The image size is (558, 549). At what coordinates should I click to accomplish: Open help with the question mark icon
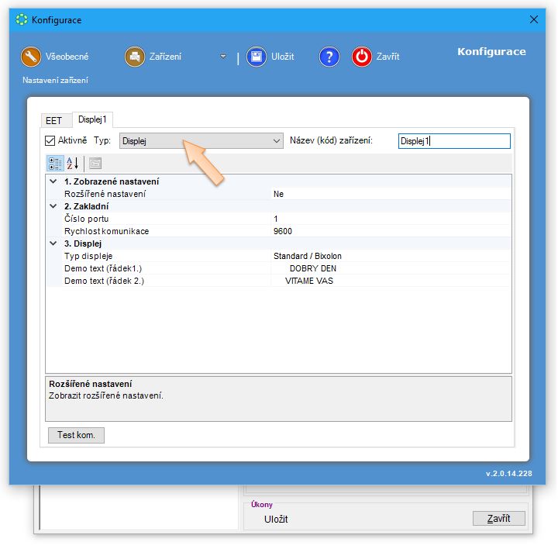[x=329, y=57]
